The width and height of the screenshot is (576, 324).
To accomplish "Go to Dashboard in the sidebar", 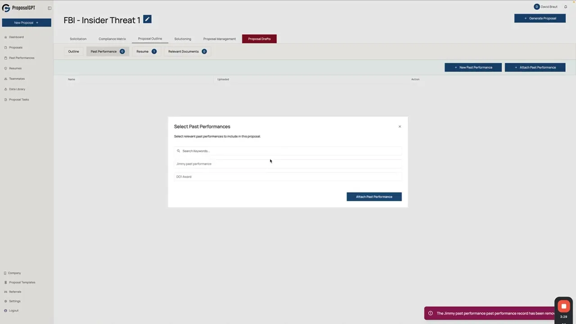I will click(x=16, y=37).
